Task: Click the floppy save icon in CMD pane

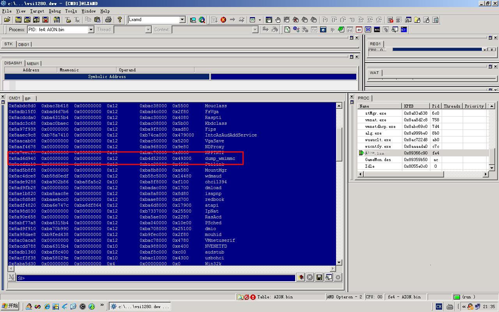Action: tap(319, 277)
